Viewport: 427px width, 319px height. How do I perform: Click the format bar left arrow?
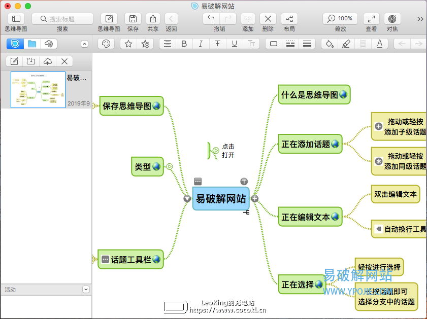402,44
